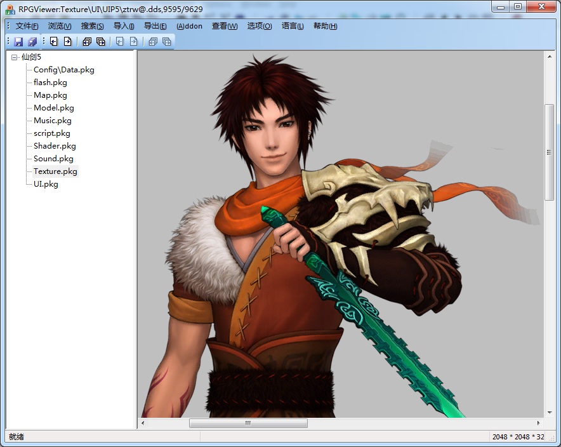Click the grayed-out single-page left arrow icon
This screenshot has height=447, width=561.
[120, 41]
